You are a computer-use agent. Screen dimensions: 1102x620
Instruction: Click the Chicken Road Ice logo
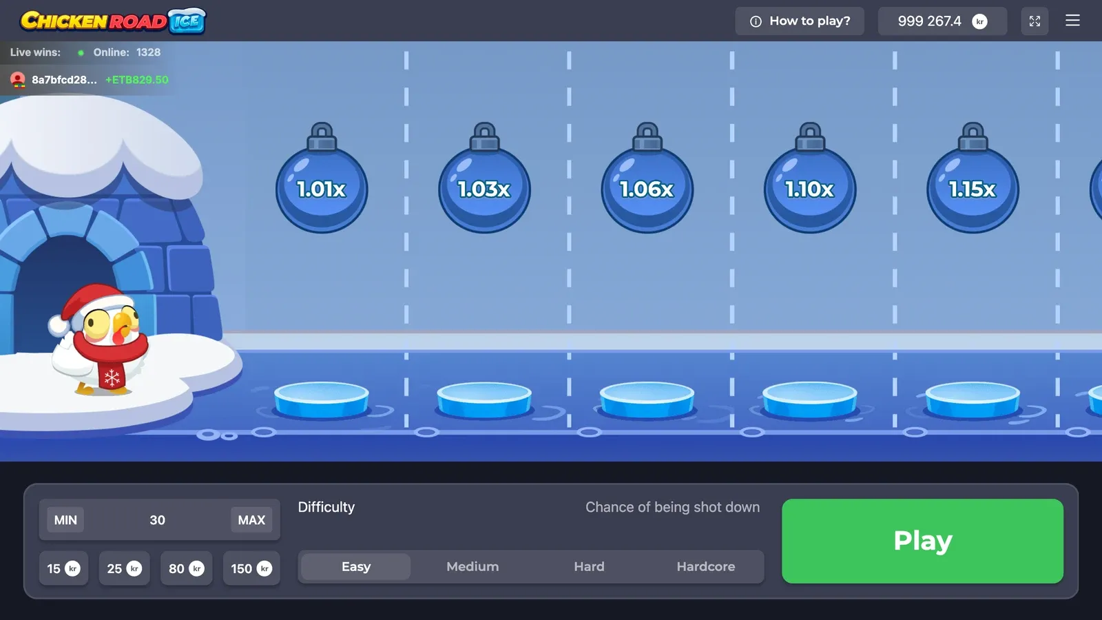click(113, 21)
